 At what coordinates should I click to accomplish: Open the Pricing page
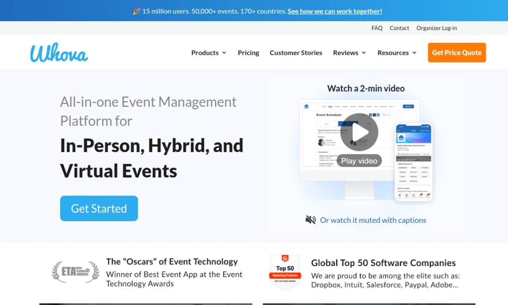click(248, 53)
